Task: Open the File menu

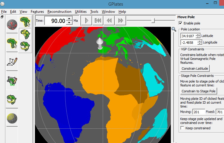Action: click(x=4, y=12)
